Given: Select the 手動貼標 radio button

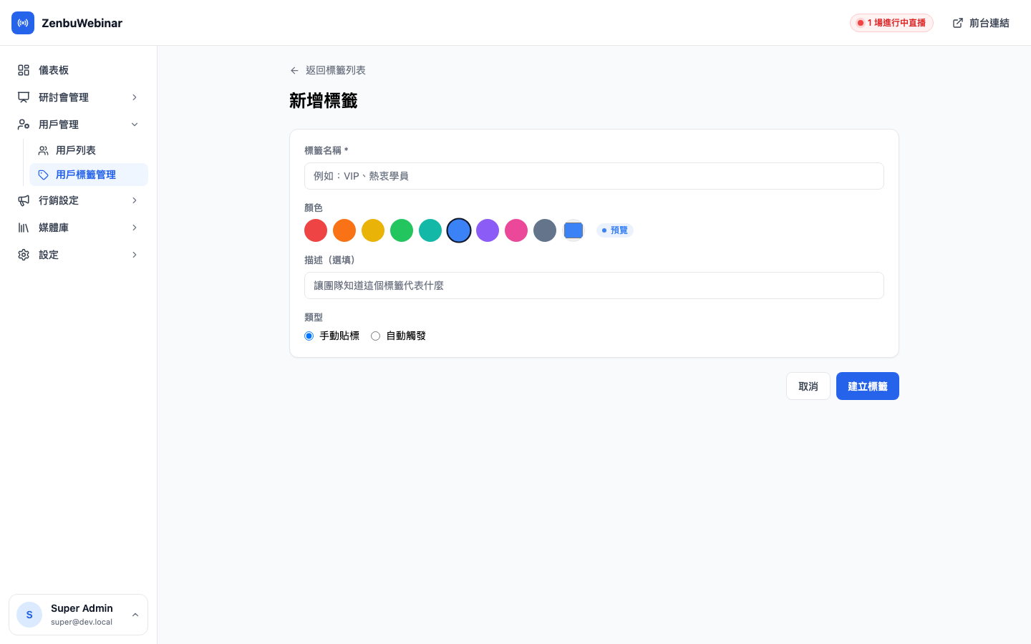Looking at the screenshot, I should pos(309,336).
